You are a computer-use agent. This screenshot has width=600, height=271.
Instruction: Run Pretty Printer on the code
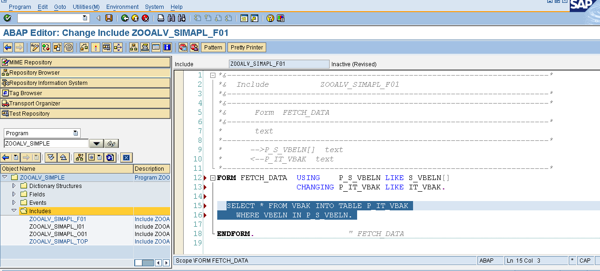coord(247,47)
